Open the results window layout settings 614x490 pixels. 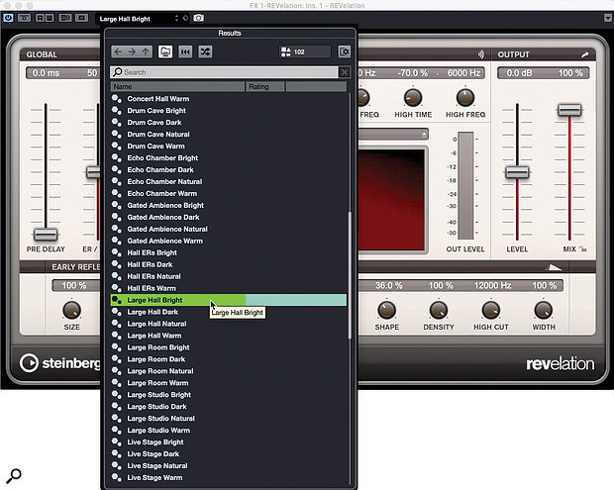[345, 51]
